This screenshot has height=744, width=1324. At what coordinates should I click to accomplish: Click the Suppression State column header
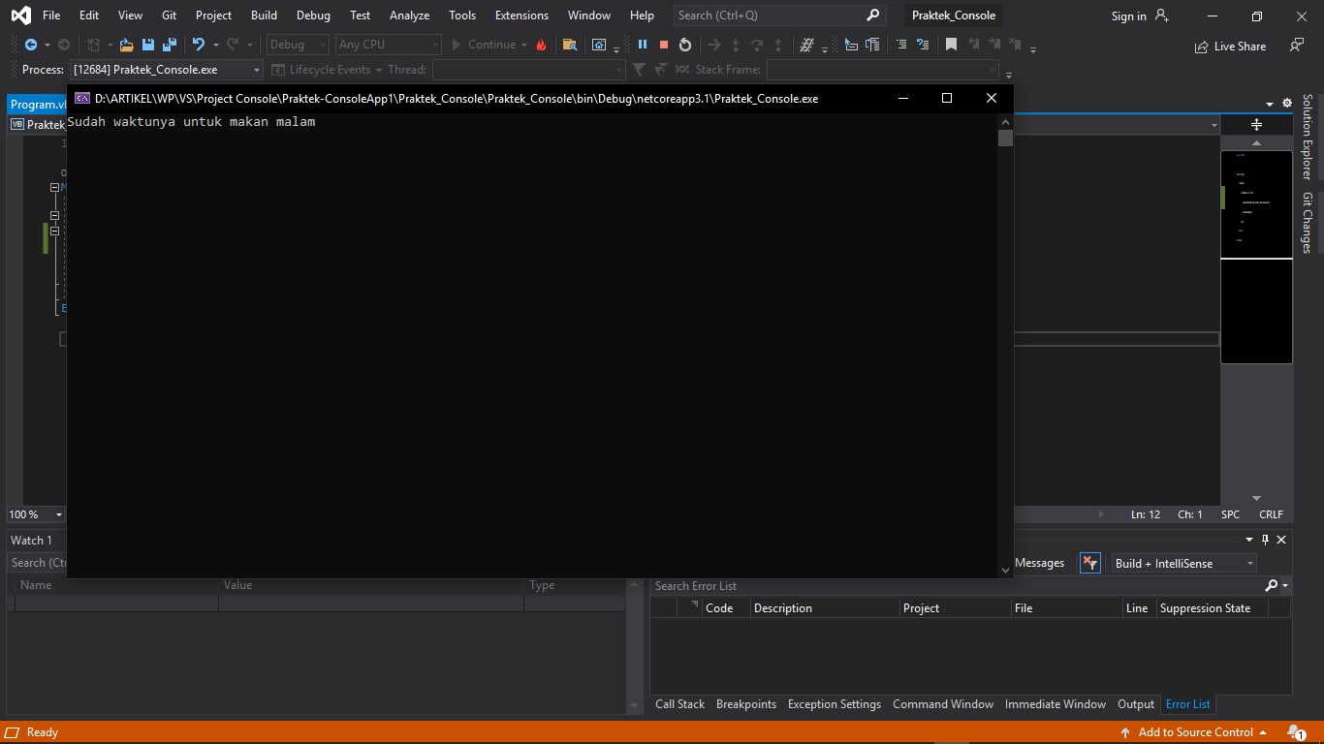point(1211,608)
